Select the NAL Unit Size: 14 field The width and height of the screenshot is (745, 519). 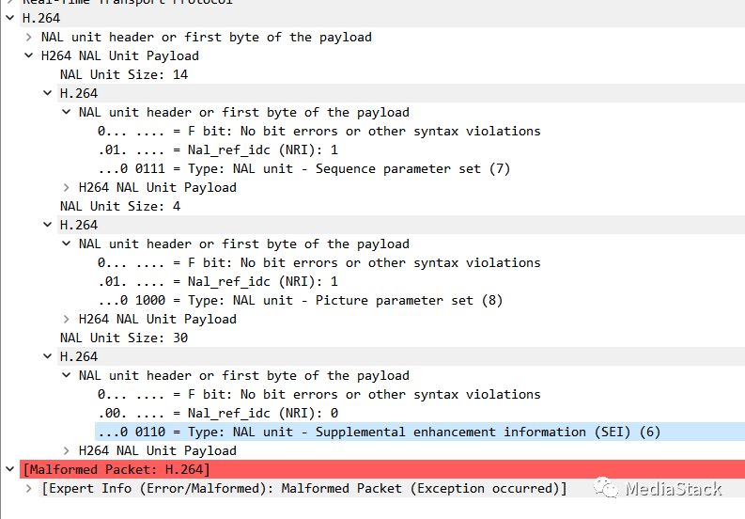124,74
